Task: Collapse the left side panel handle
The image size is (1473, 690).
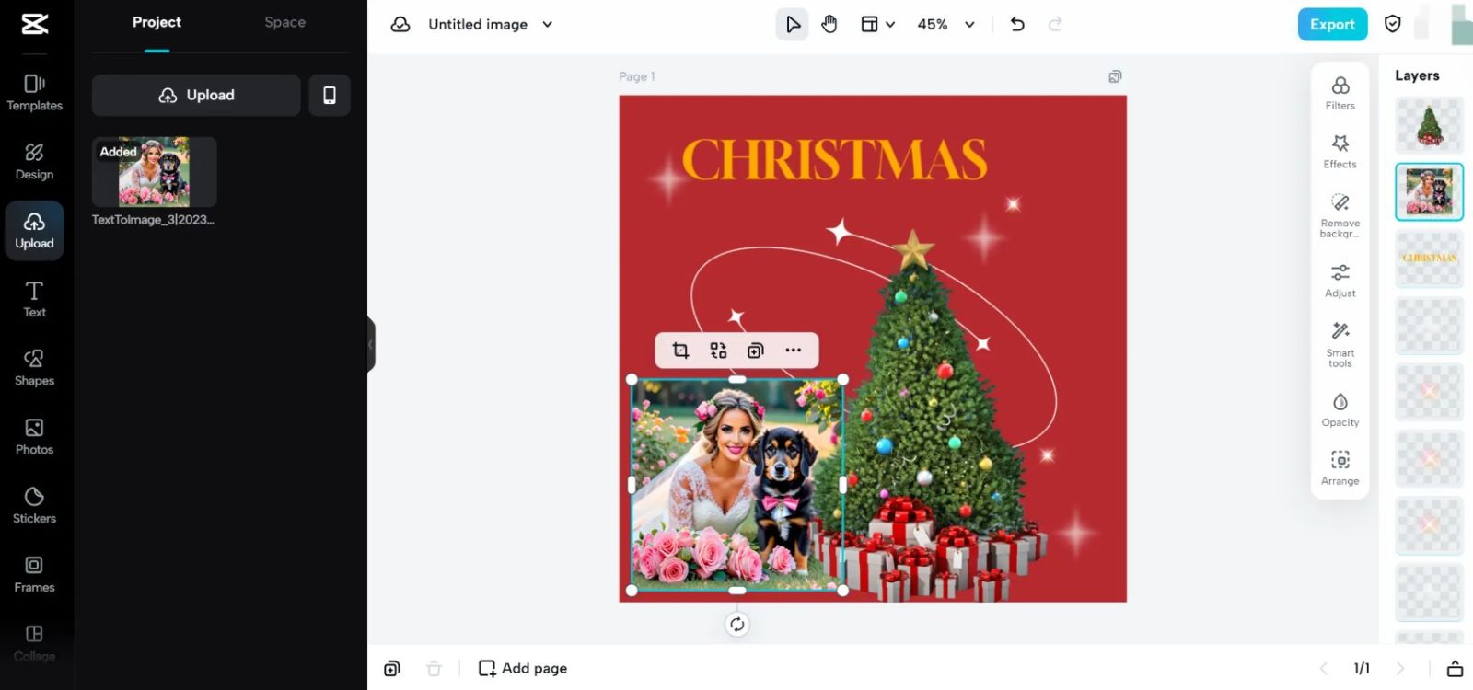Action: click(371, 344)
